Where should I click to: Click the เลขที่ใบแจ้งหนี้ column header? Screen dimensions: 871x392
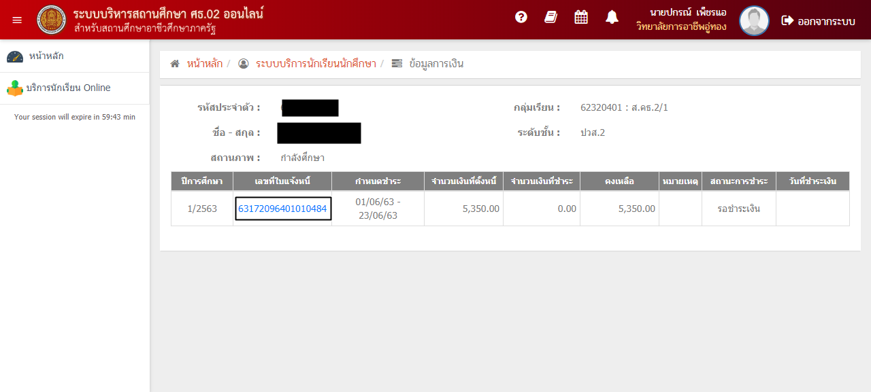(x=282, y=181)
